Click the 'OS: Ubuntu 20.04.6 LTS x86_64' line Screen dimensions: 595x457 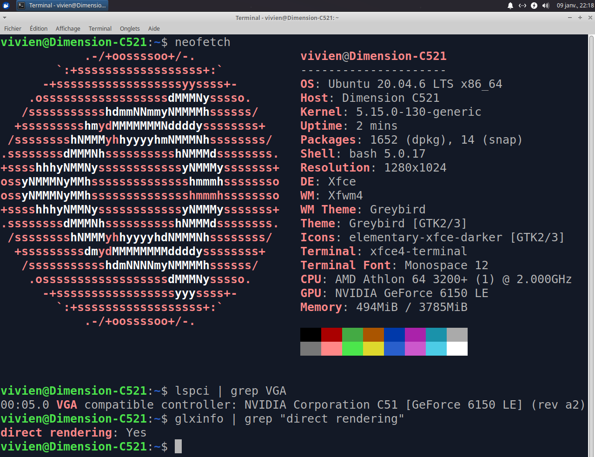pyautogui.click(x=401, y=84)
